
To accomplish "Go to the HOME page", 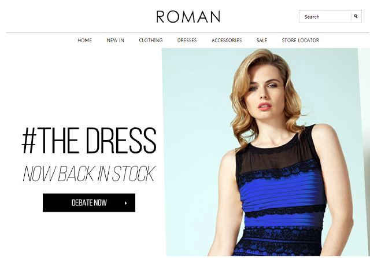I will click(x=84, y=40).
